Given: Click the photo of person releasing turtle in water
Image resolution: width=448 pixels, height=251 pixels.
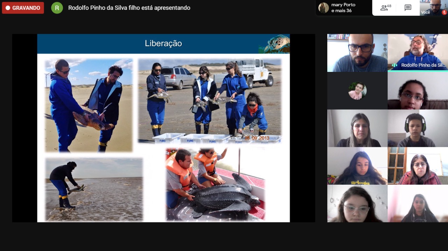Looking at the screenshot, I should click(94, 189).
